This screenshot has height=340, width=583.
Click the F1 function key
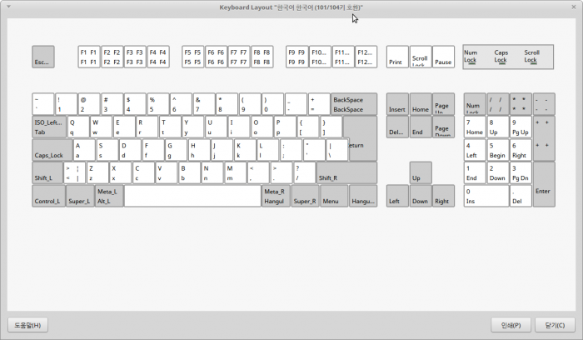[x=89, y=57]
